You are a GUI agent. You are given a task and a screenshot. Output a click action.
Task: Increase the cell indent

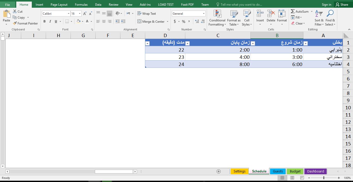click(x=123, y=21)
